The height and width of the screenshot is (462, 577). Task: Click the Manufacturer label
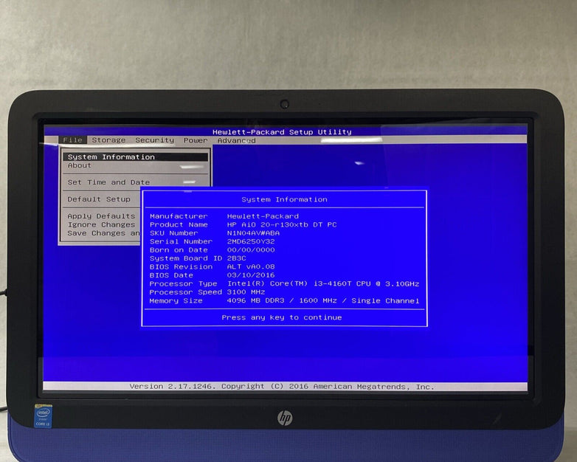pos(179,216)
